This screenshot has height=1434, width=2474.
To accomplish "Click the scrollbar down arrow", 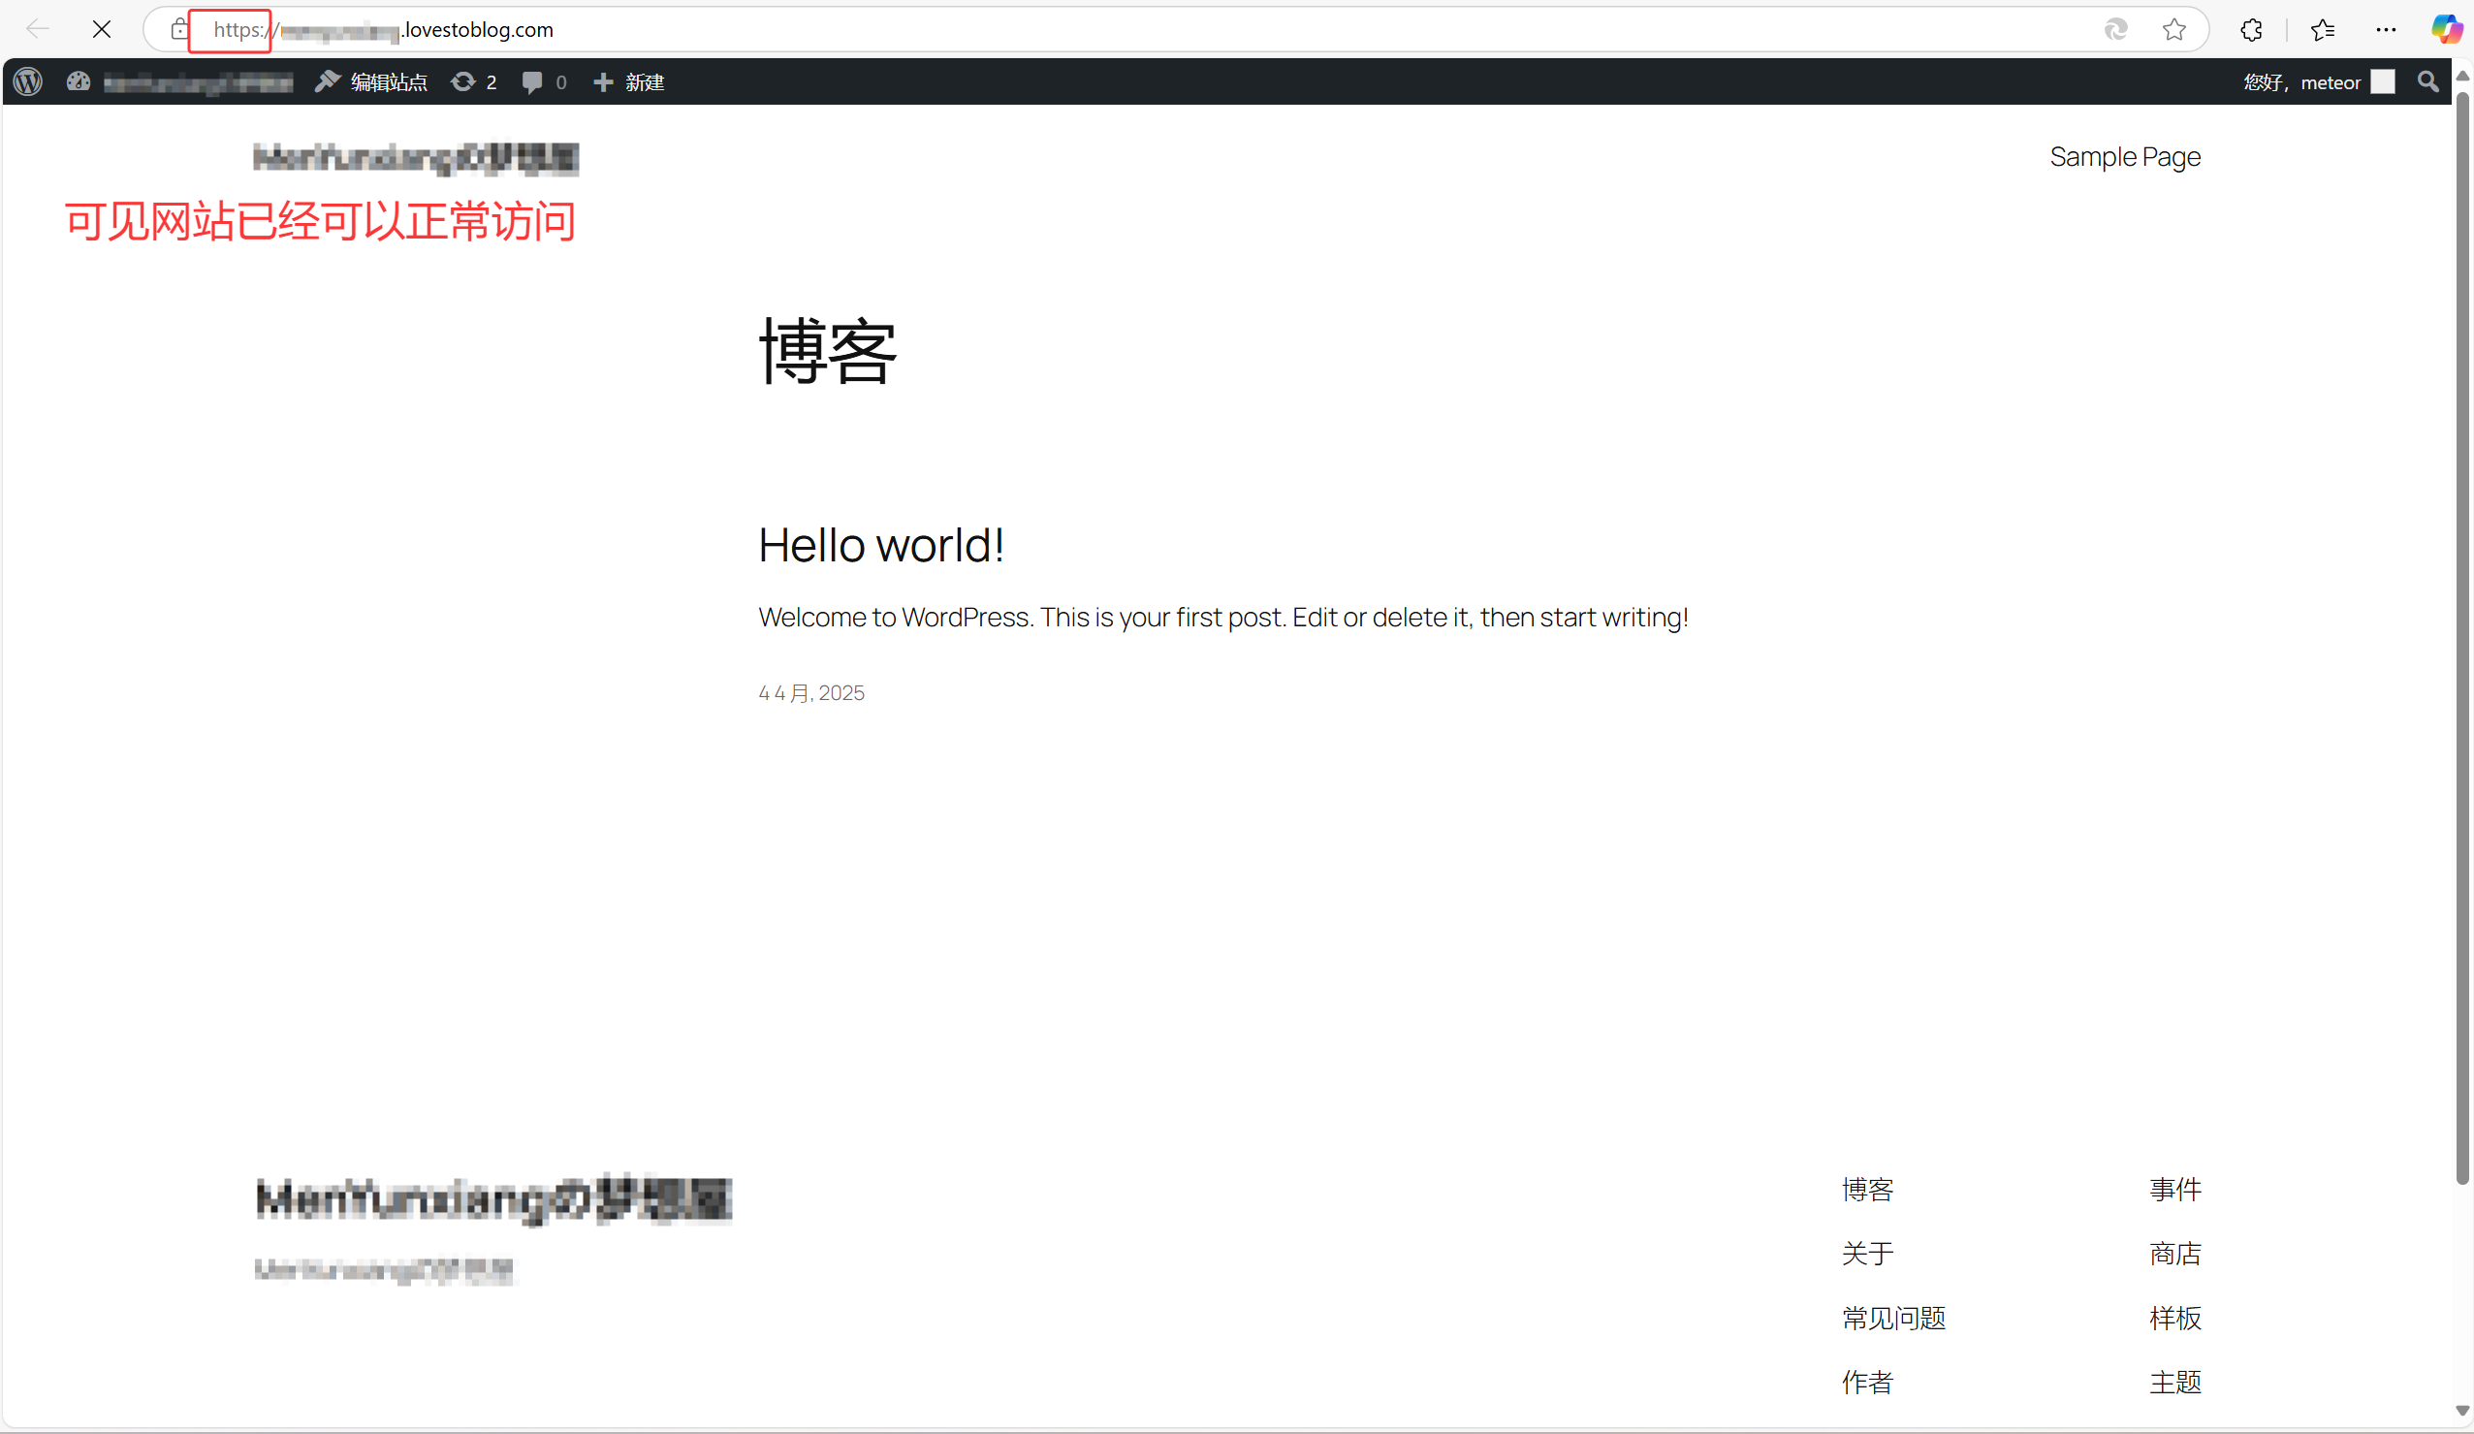I will point(2461,1411).
